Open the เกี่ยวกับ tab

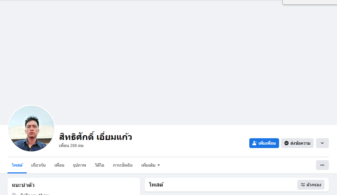(38, 165)
